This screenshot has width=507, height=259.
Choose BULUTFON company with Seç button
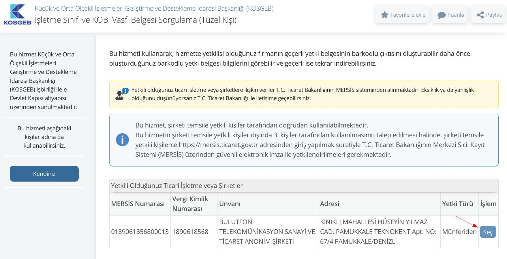(488, 232)
